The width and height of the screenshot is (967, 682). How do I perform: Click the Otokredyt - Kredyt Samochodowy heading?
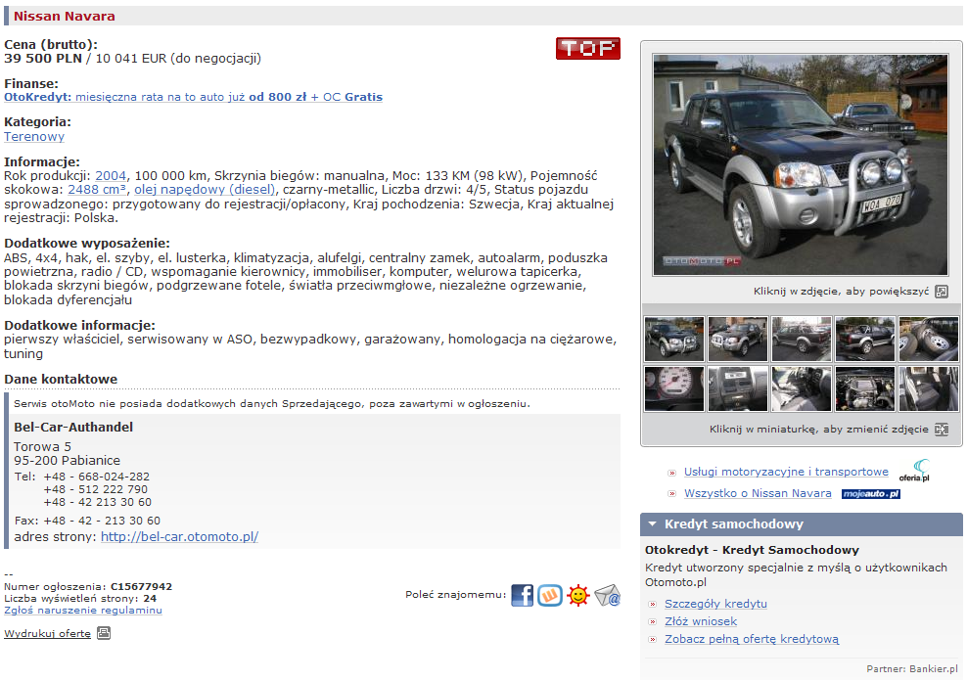click(x=752, y=550)
